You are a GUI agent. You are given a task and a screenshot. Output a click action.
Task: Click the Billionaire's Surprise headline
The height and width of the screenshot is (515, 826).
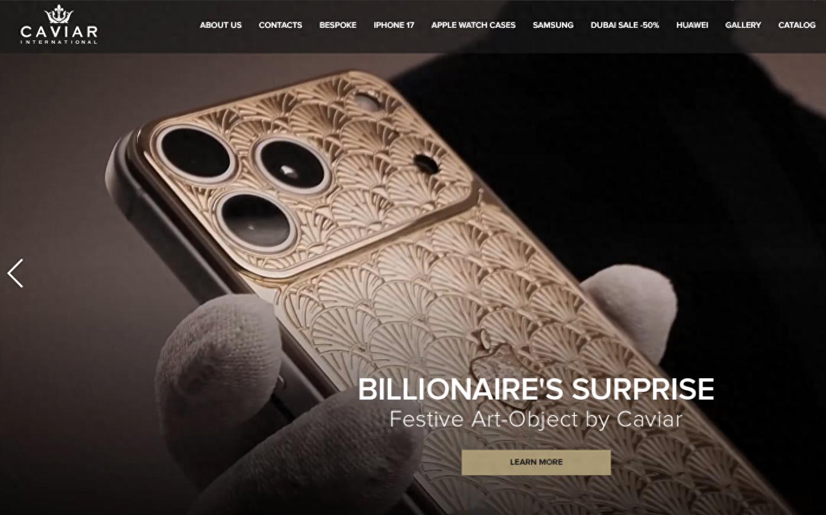(536, 389)
